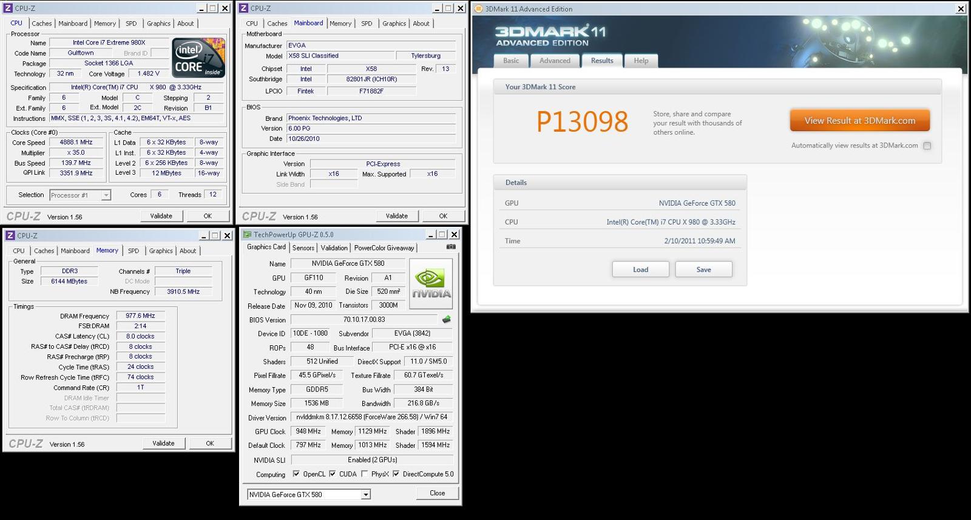Select the Sensors tab in GPU-Z

point(303,248)
